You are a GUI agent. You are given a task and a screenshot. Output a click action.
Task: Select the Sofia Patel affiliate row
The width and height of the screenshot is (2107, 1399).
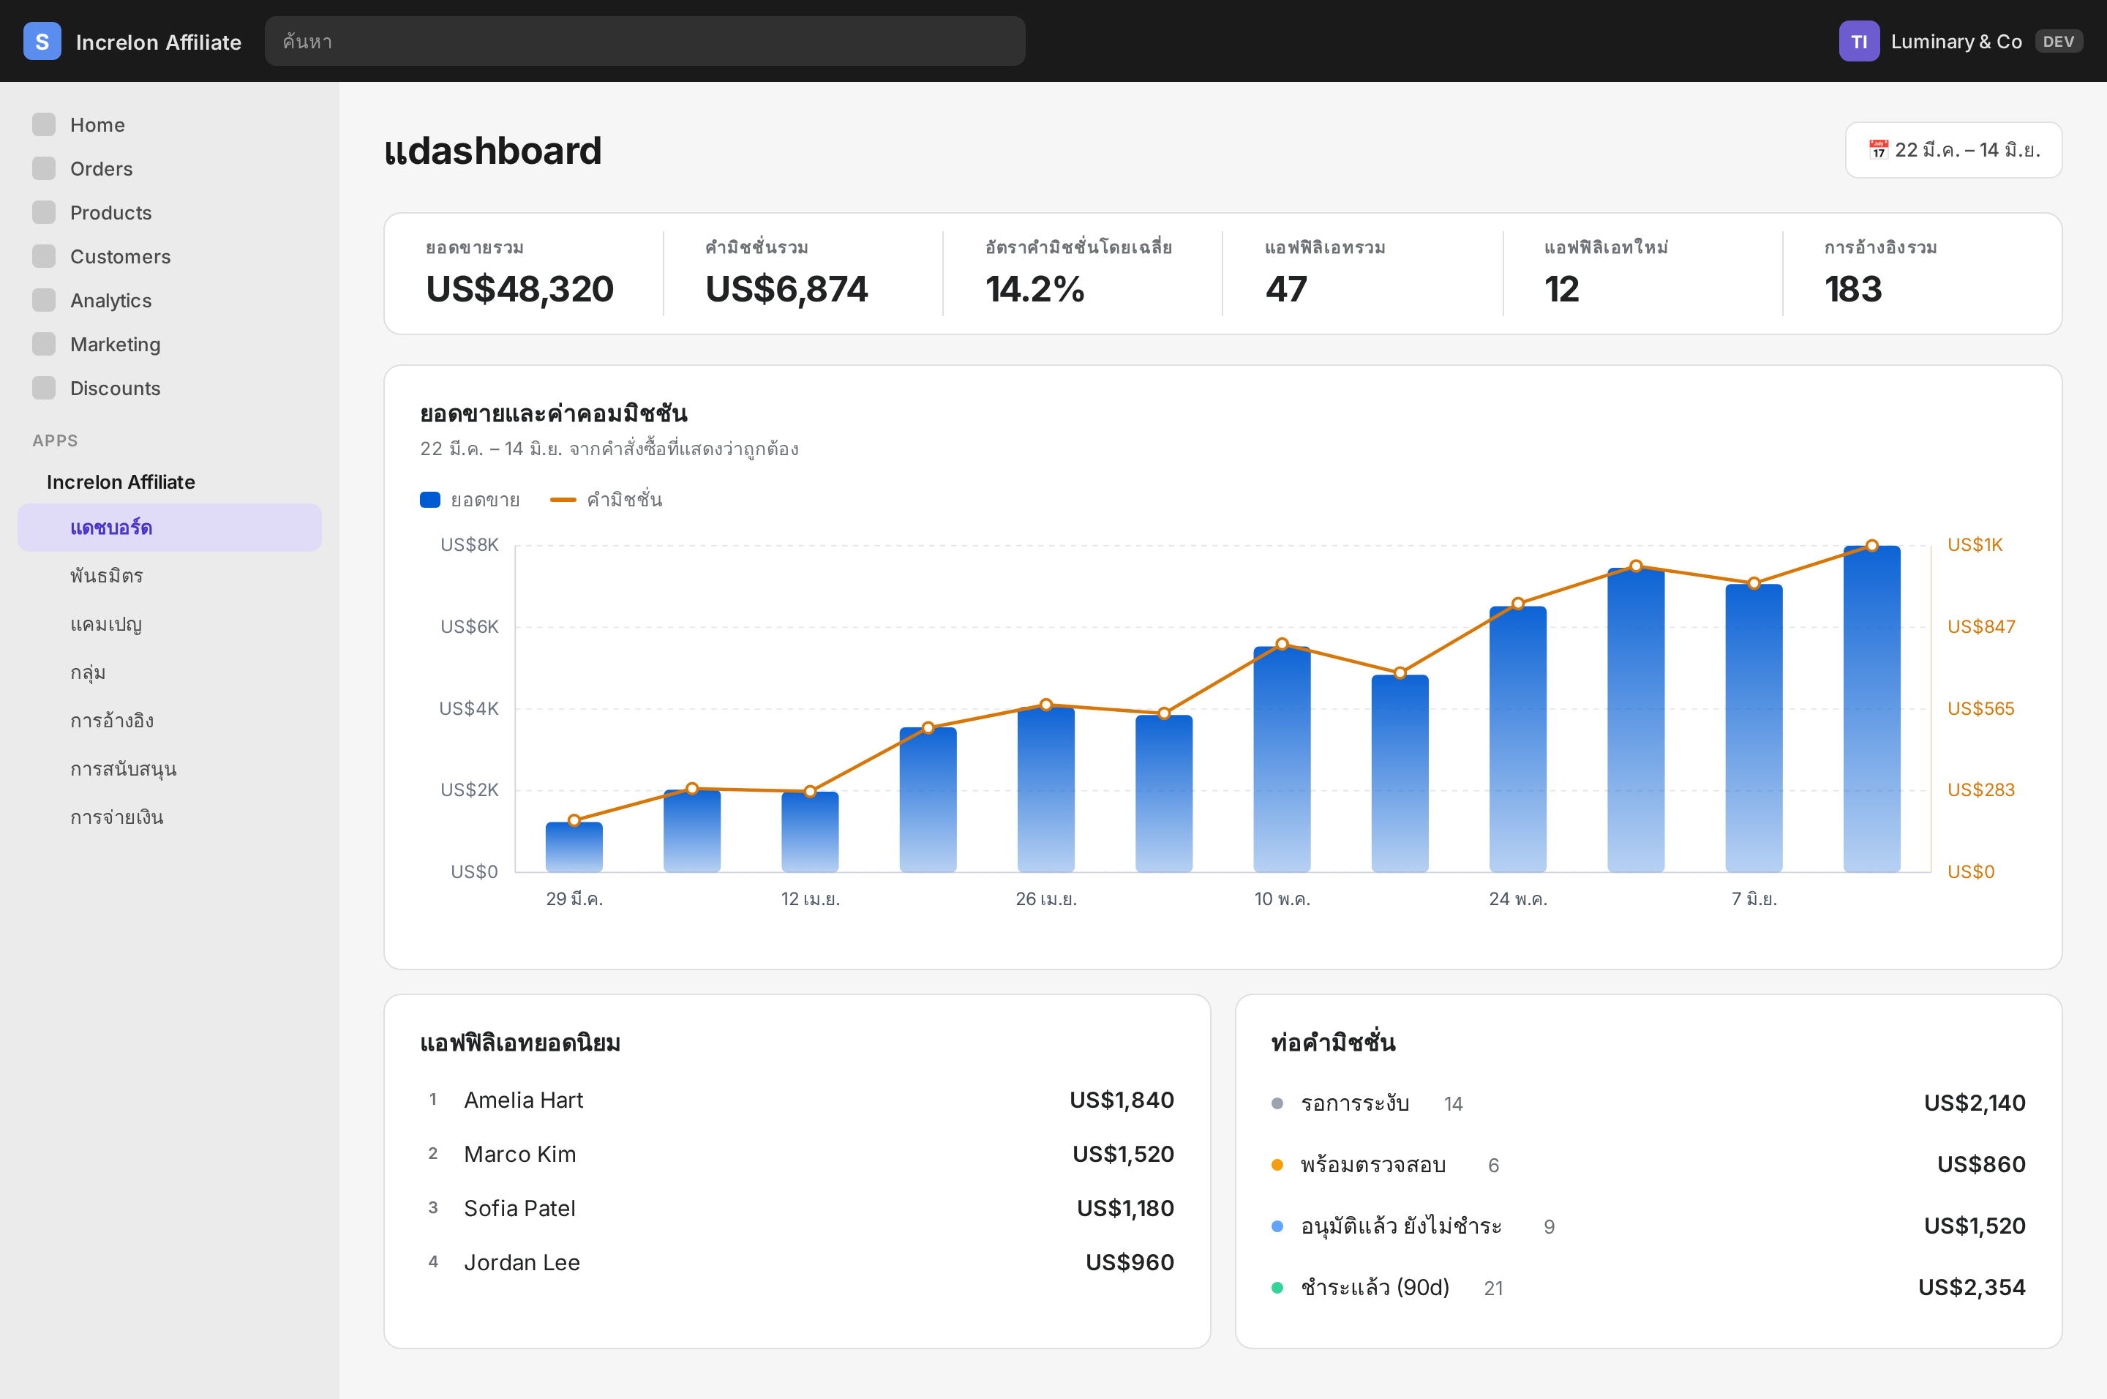[x=797, y=1208]
